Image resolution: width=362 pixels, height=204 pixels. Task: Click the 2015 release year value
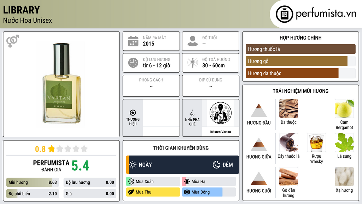[x=148, y=44]
